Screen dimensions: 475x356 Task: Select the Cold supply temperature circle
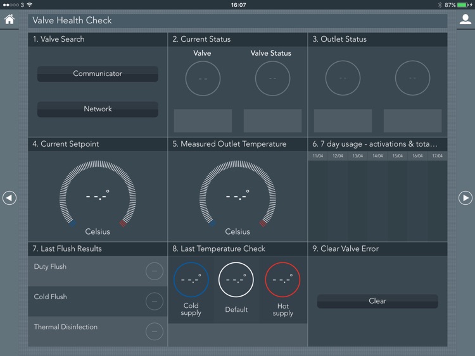pos(191,279)
